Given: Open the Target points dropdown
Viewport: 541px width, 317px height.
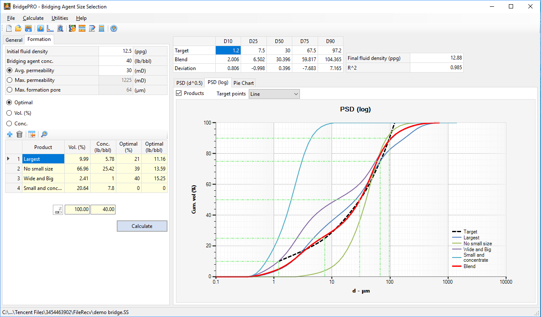Looking at the screenshot, I should (x=274, y=94).
